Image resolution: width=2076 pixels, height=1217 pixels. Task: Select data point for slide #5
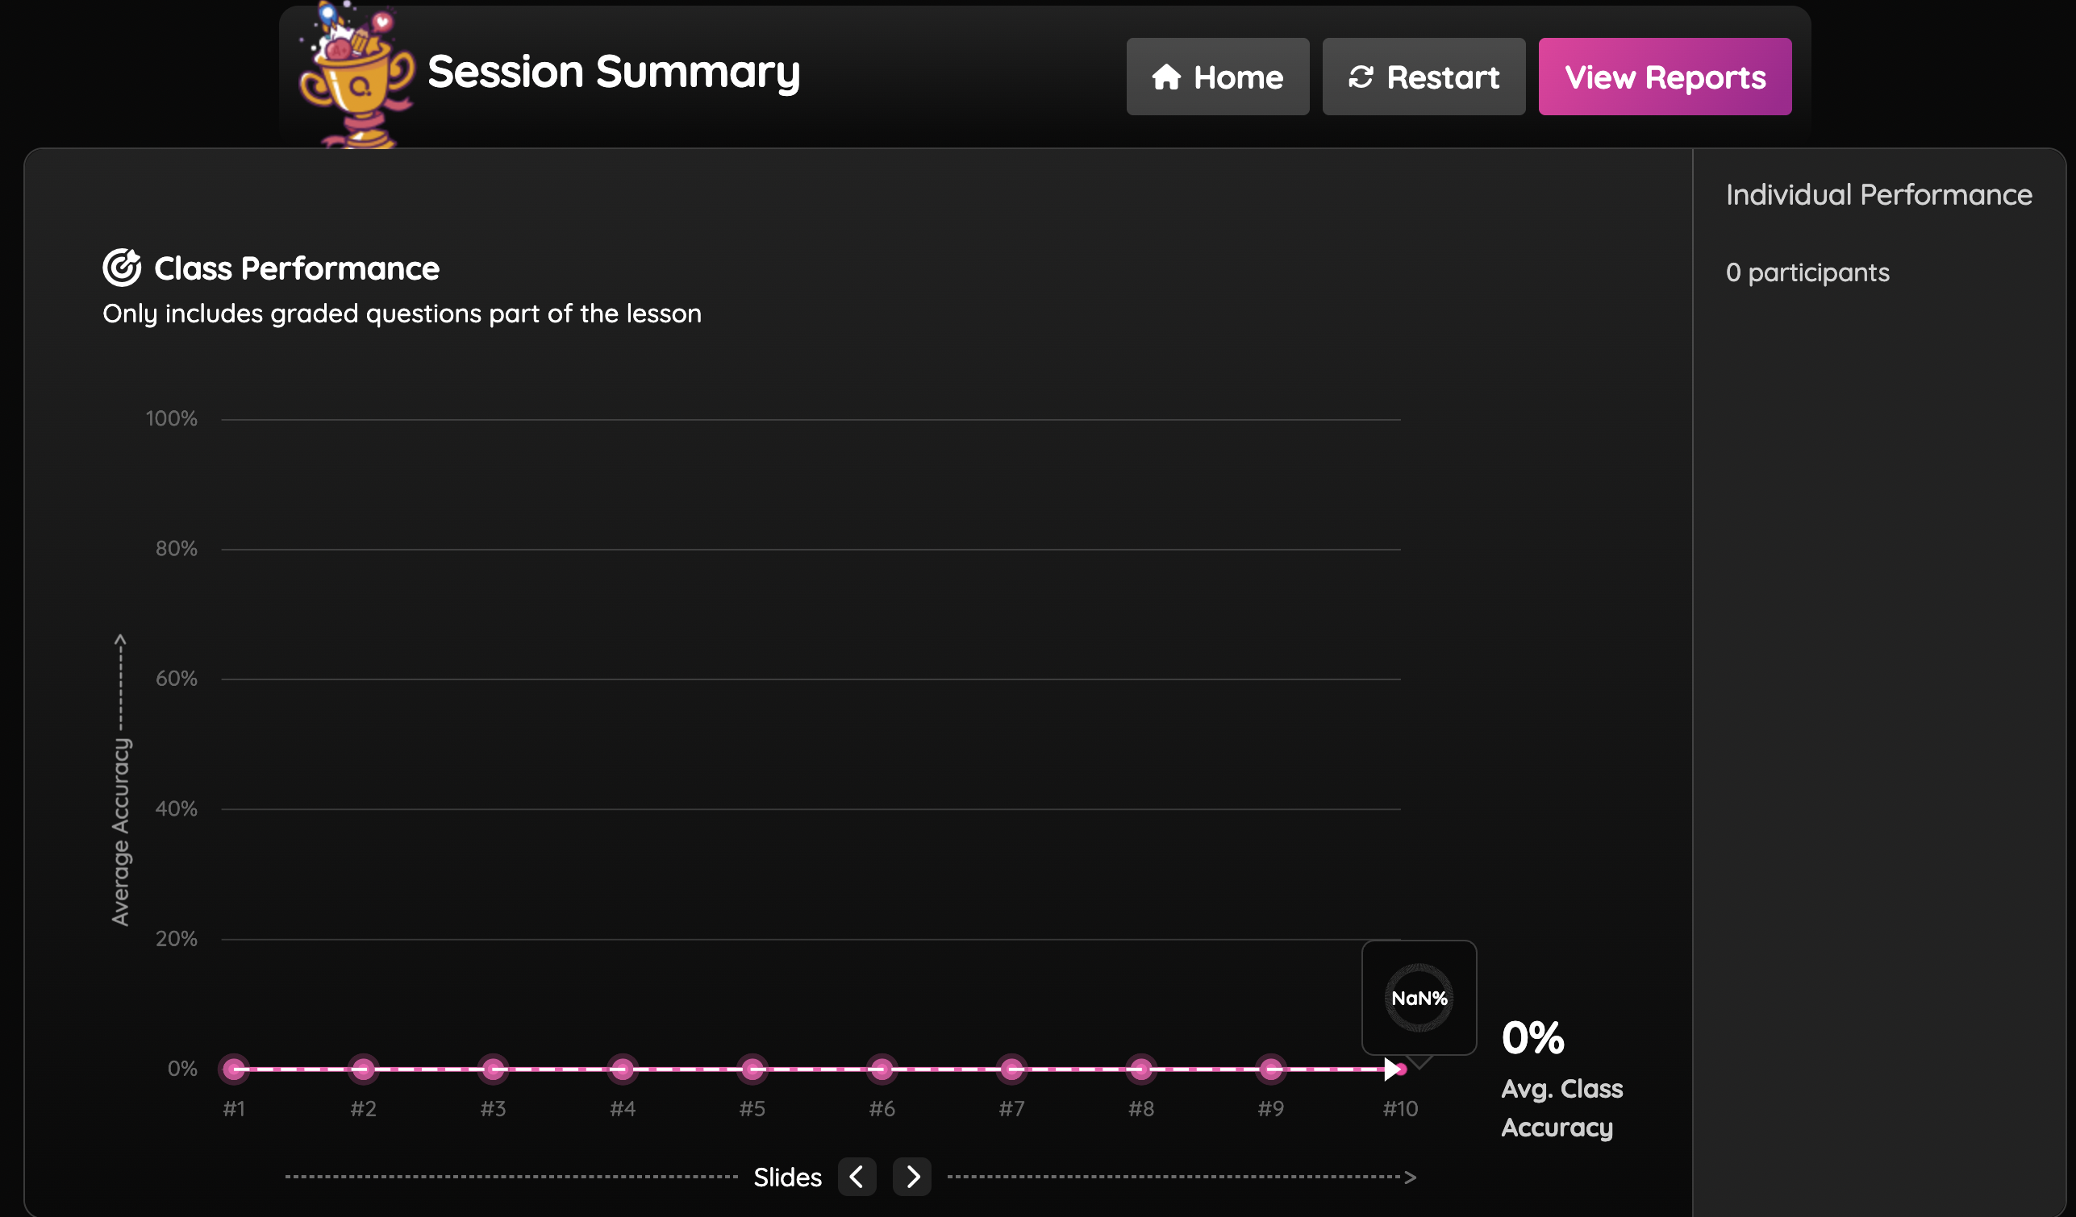[752, 1069]
